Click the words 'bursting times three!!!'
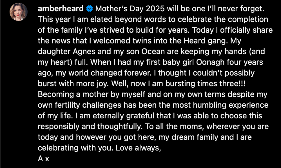 (x=205, y=84)
